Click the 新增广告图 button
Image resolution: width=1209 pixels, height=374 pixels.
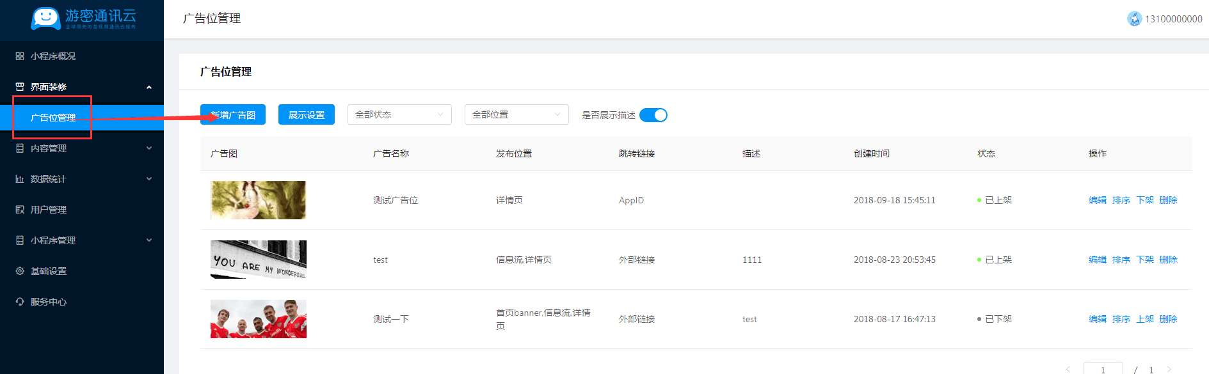(x=233, y=115)
